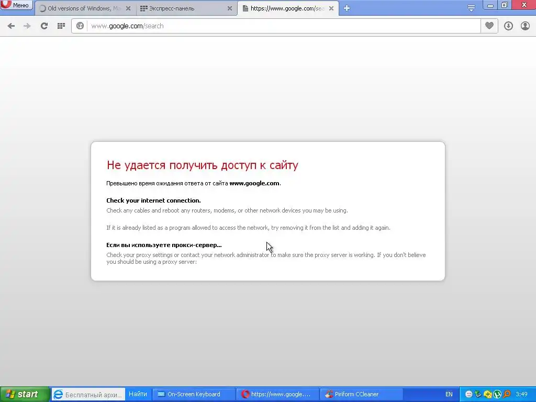Open Бесплатный архи... Internet Explorer taskbar item
Image resolution: width=536 pixels, height=402 pixels.
click(88, 395)
